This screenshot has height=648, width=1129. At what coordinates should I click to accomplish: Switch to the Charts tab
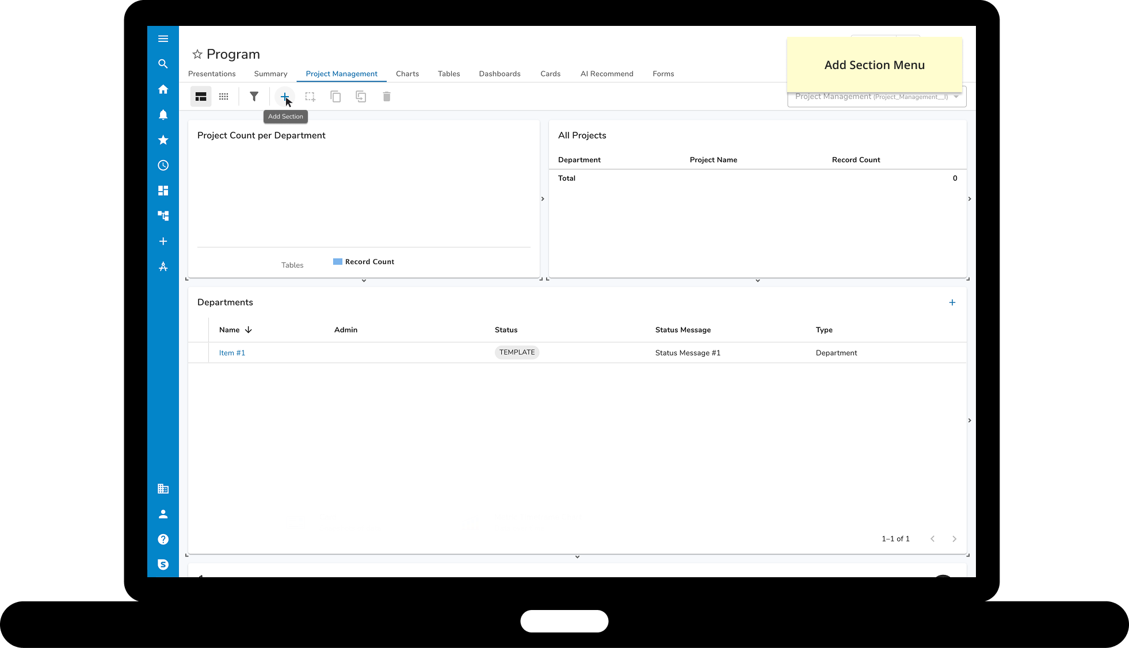[x=407, y=74]
